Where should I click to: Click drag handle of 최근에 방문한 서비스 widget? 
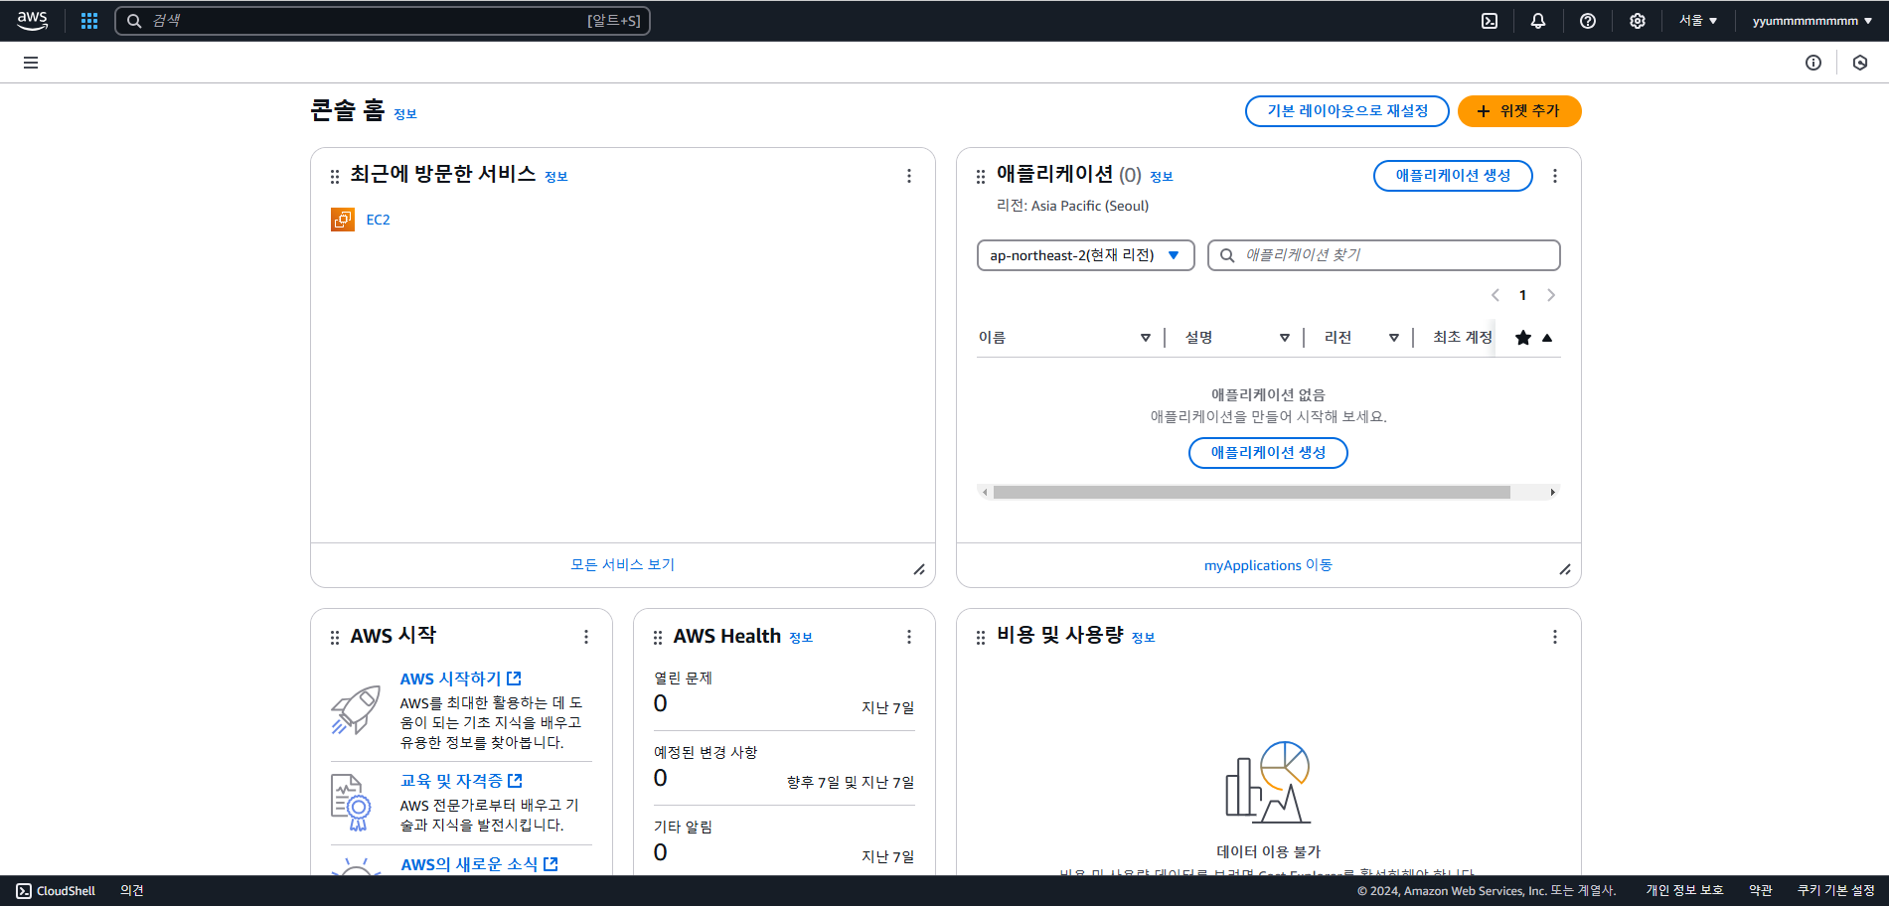click(x=335, y=177)
